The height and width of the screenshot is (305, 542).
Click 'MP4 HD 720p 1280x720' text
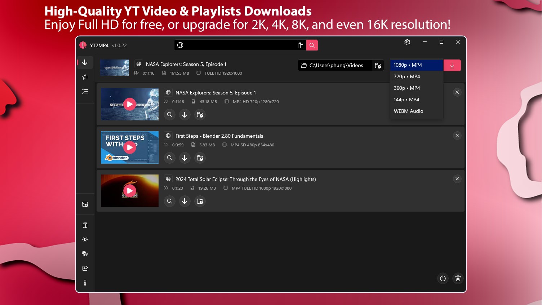point(256,102)
